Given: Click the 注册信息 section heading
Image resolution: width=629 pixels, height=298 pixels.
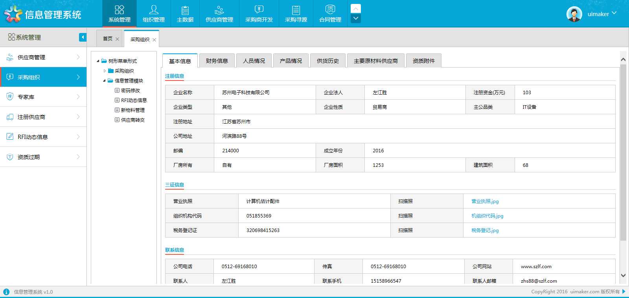Looking at the screenshot, I should 175,76.
